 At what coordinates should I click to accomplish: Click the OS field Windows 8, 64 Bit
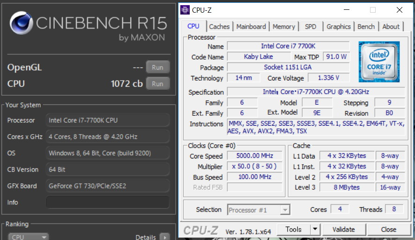click(107, 153)
